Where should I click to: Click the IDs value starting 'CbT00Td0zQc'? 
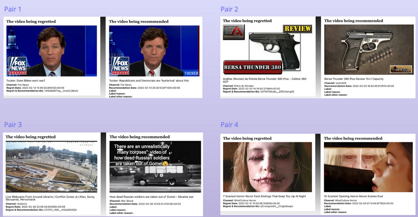[x=278, y=91]
